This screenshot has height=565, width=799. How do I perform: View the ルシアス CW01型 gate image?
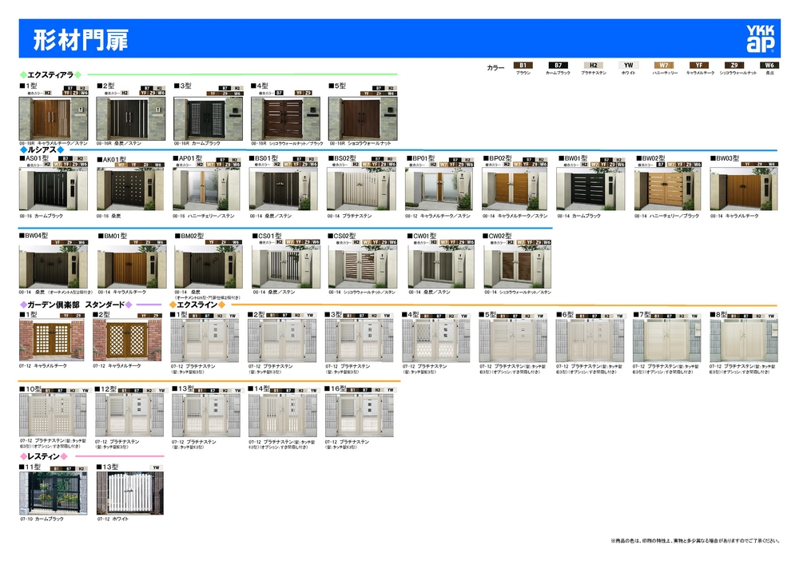(441, 266)
